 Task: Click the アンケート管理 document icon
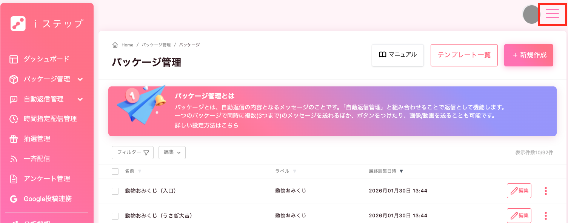[x=14, y=179]
